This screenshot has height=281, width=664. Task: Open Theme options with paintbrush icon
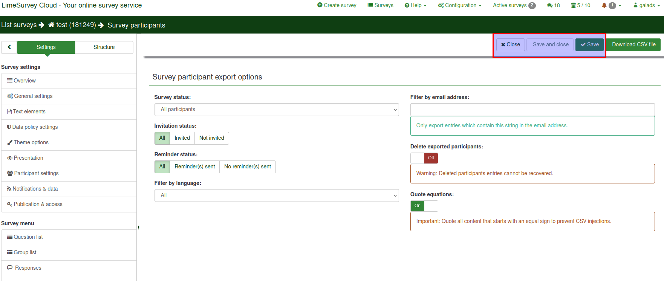coord(31,142)
